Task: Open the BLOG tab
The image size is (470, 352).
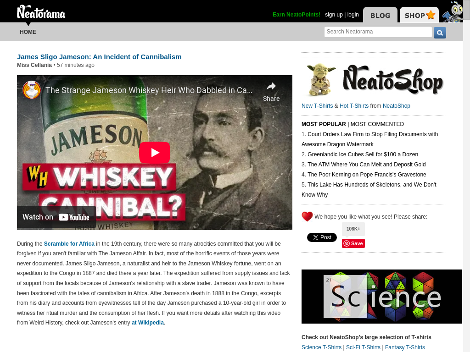Action: (x=380, y=15)
